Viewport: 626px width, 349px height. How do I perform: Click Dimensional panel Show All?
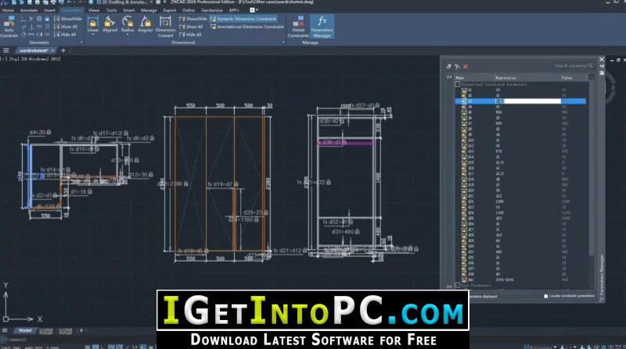pos(191,27)
